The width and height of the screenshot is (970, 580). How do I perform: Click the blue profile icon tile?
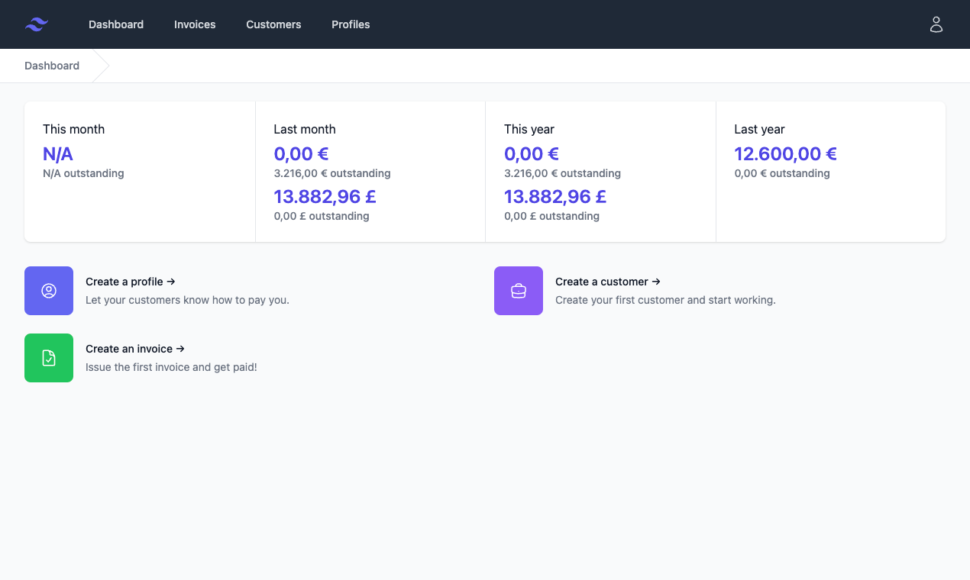[49, 291]
